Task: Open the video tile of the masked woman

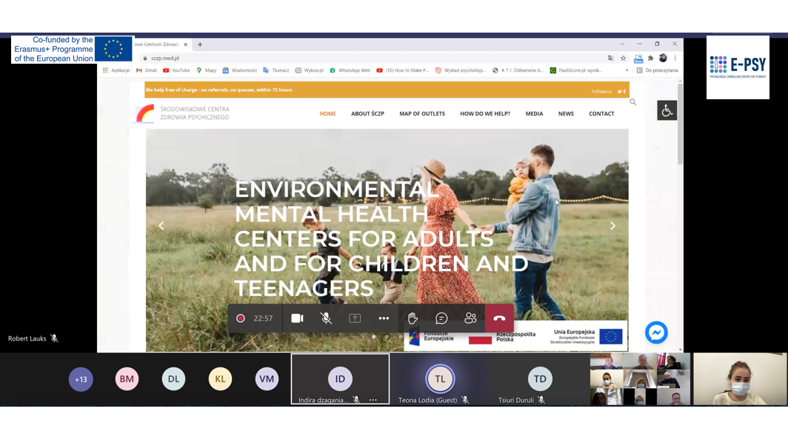Action: coord(740,378)
